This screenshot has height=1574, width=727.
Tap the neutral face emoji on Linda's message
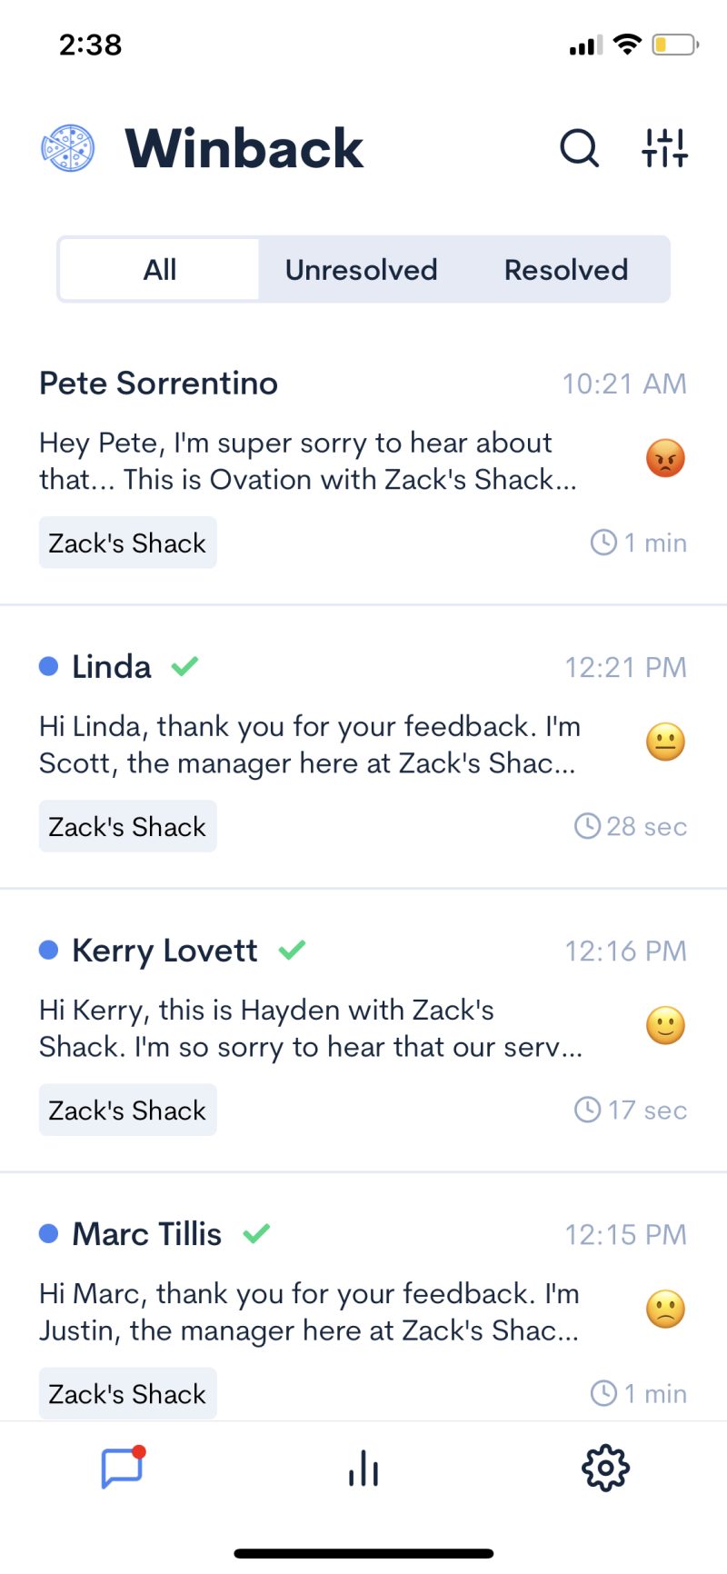pyautogui.click(x=665, y=742)
